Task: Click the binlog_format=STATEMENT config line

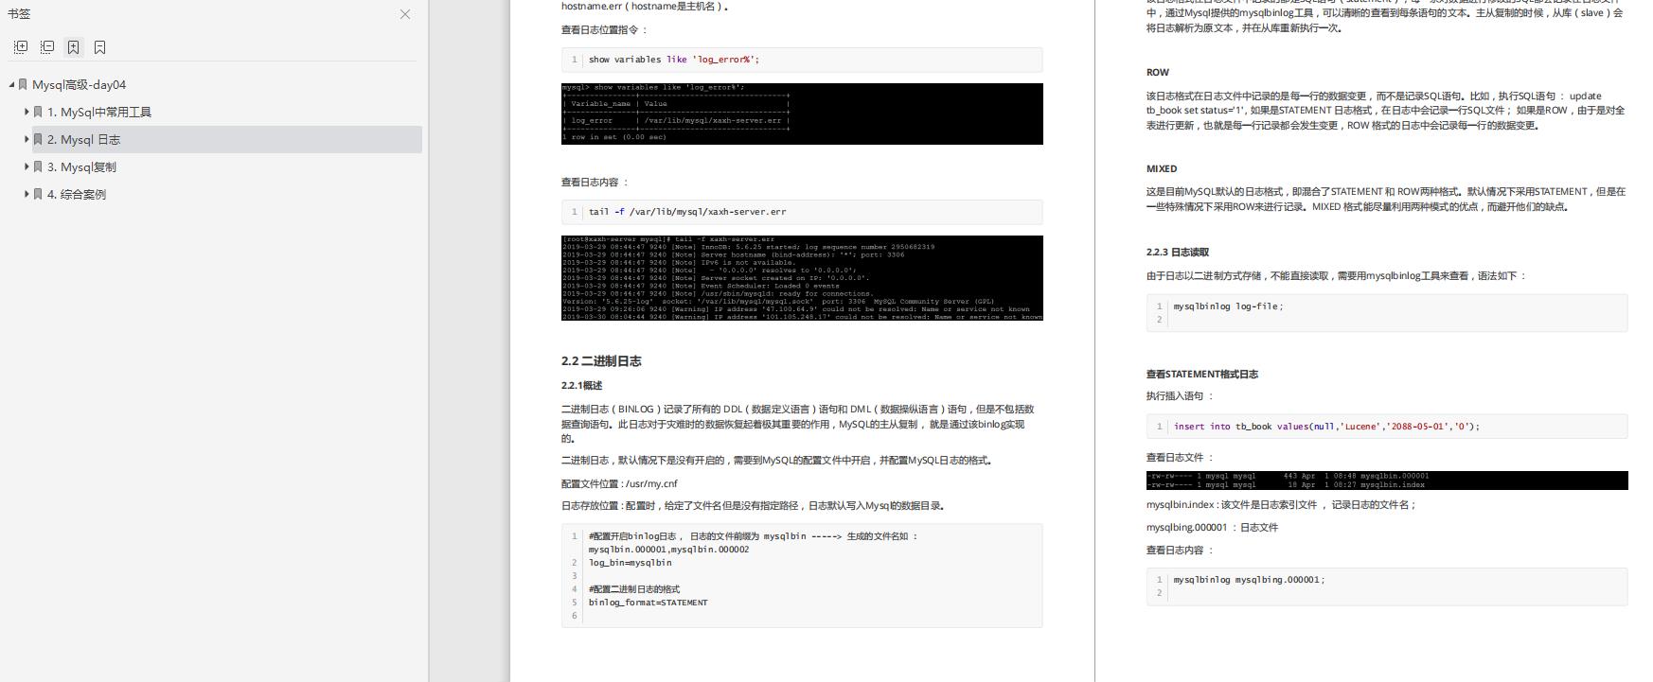Action: click(649, 603)
